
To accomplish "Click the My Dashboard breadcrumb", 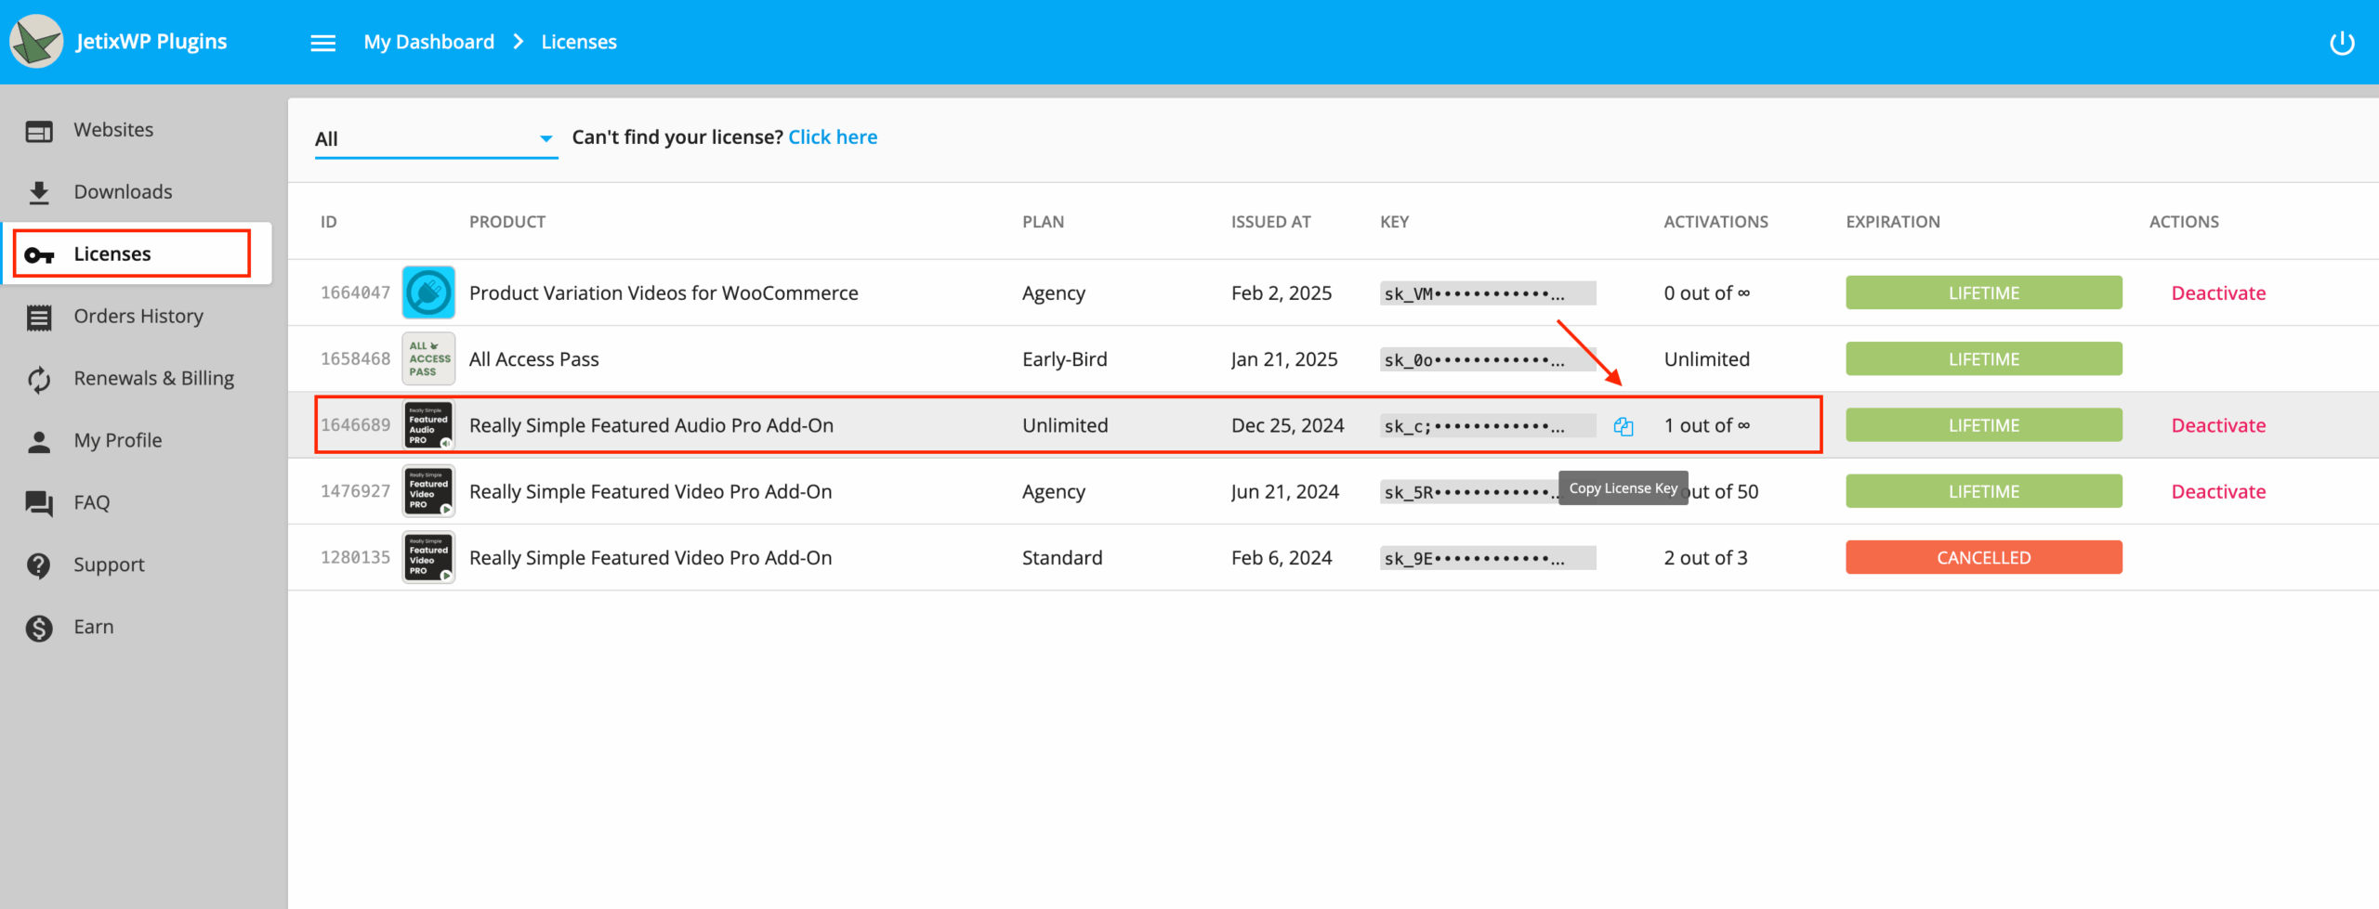I will point(428,42).
